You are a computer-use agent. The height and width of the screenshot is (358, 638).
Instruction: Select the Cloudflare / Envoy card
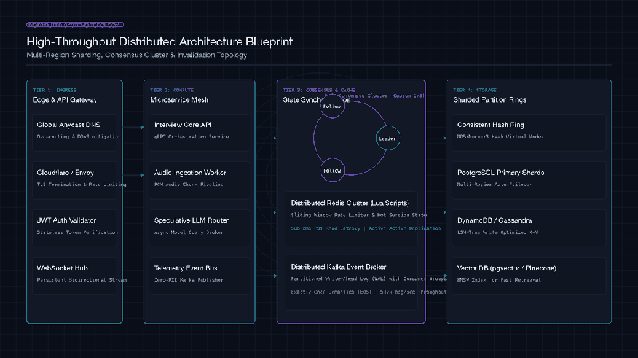[x=75, y=181]
